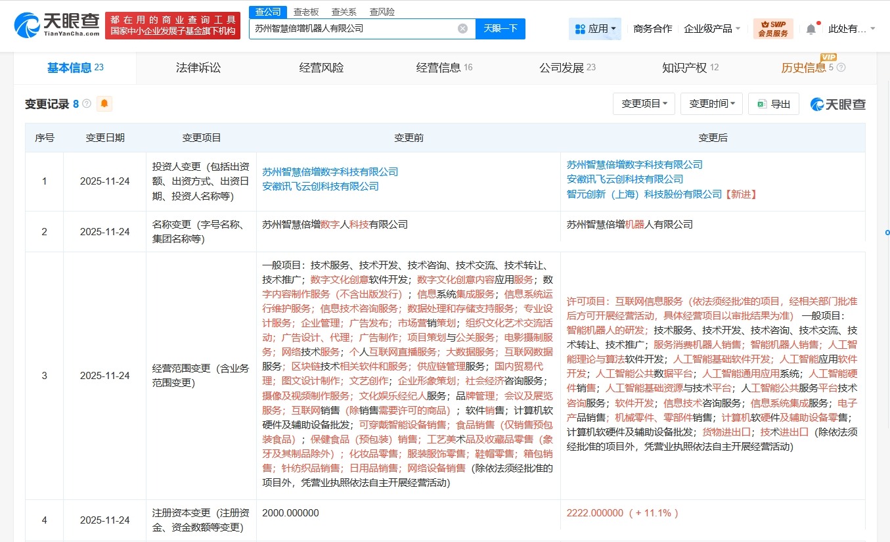Click the orange bell icon beside 变更记录
Screen dimensions: 890x542
[x=104, y=104]
